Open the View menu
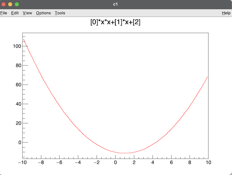Image resolution: width=232 pixels, height=175 pixels. pos(27,13)
